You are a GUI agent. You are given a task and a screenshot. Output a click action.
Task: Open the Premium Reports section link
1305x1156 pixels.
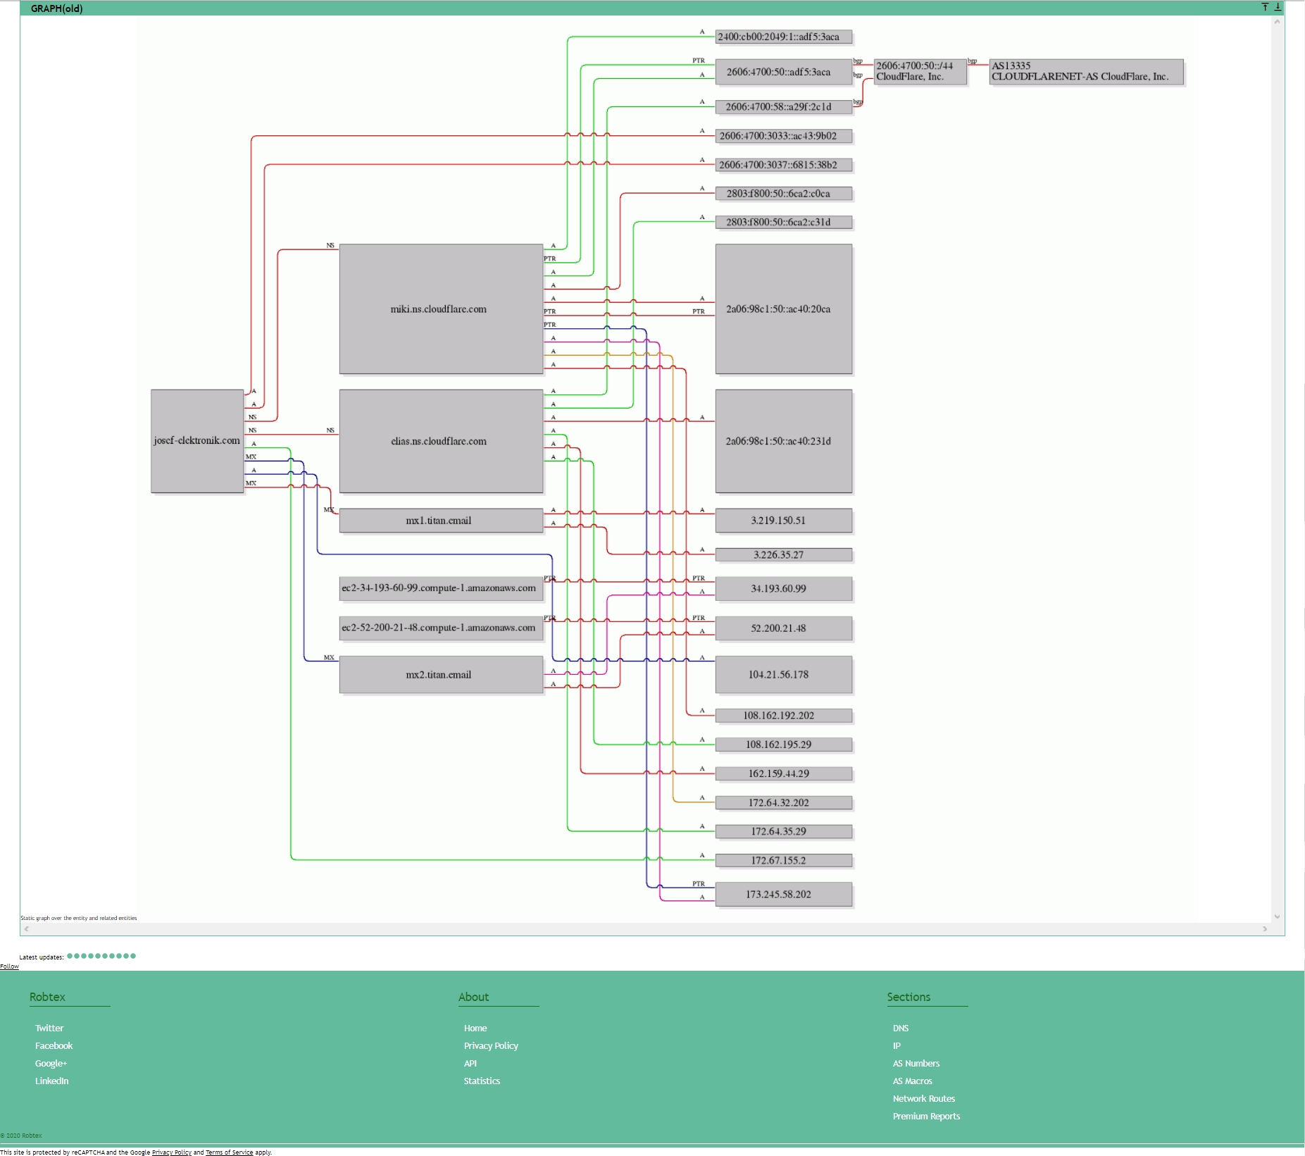coord(926,1117)
